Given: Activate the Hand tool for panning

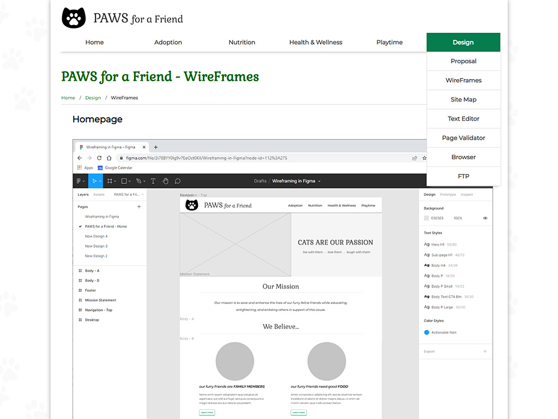Looking at the screenshot, I should (165, 181).
